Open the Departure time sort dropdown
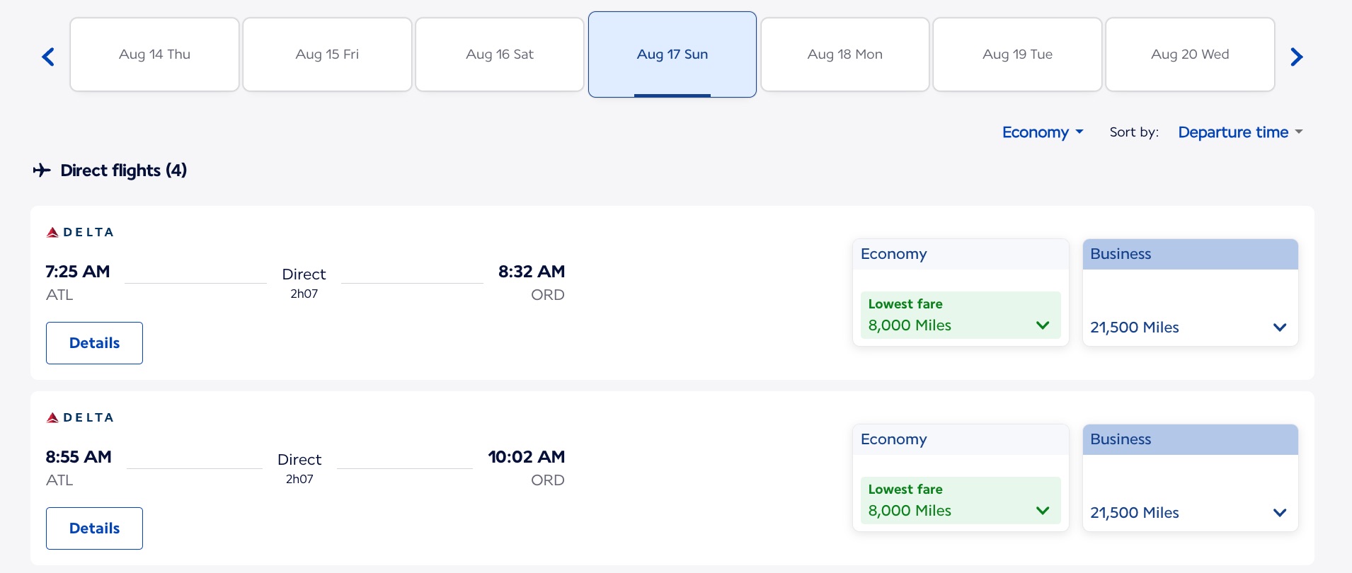Viewport: 1352px width, 573px height. tap(1239, 132)
